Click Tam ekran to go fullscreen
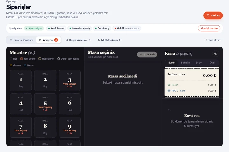The width and height of the screenshot is (229, 152). click(212, 40)
